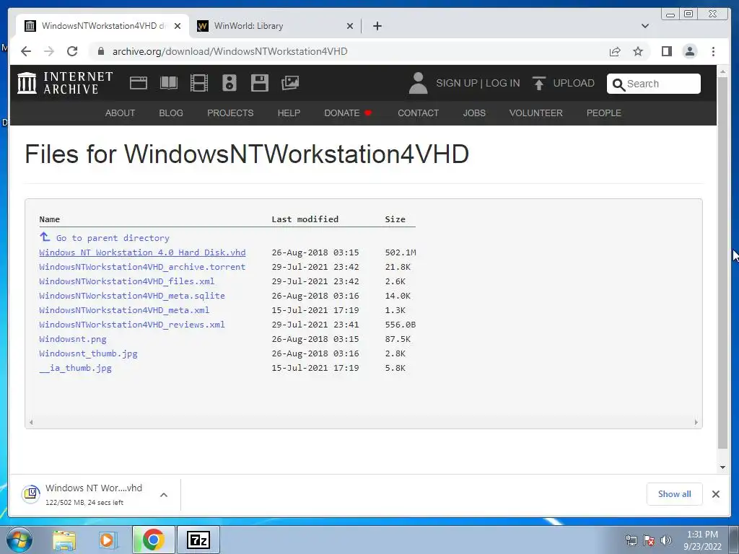
Task: Click Show all downloads button
Action: (x=675, y=494)
